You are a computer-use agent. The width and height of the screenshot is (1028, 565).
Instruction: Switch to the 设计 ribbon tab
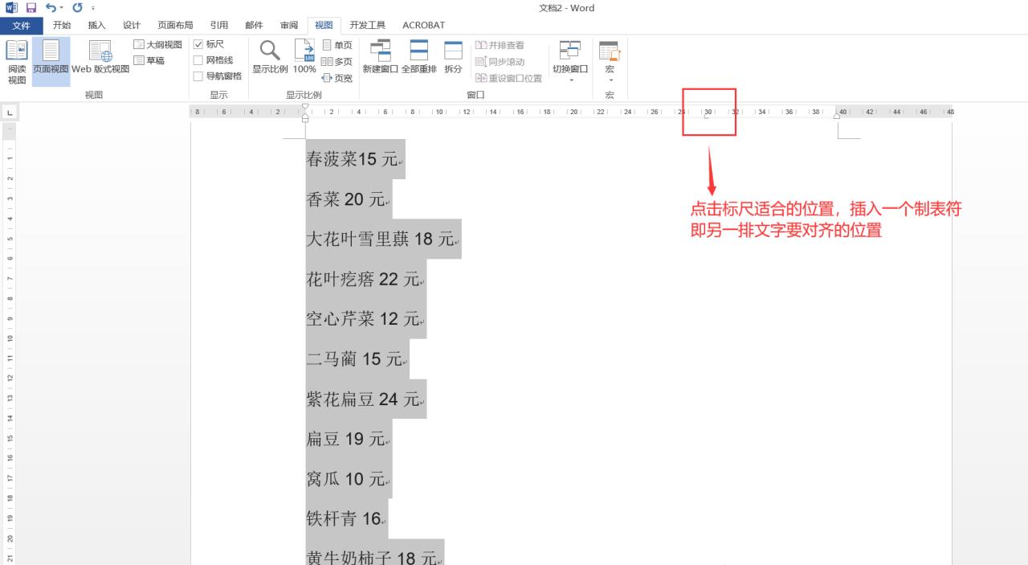pyautogui.click(x=131, y=26)
